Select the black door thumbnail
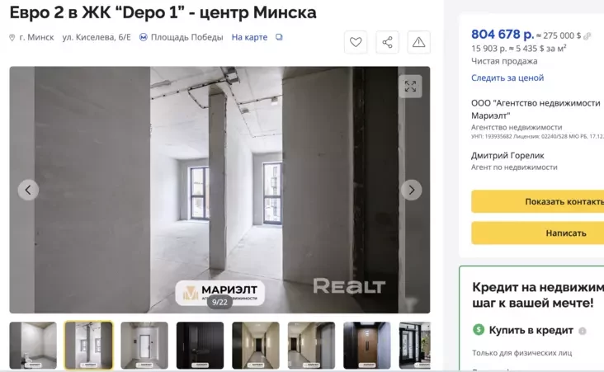 coord(200,346)
